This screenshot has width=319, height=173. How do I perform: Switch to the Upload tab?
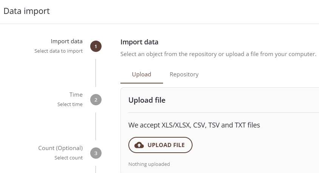[x=142, y=74]
